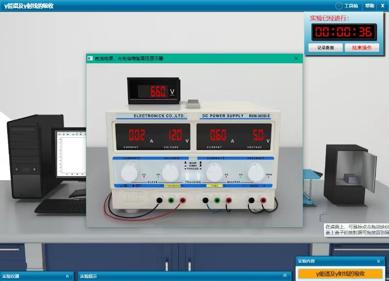
Task: Click the INDEP SERIES PARALLEL mode legend
Action: click(x=193, y=166)
